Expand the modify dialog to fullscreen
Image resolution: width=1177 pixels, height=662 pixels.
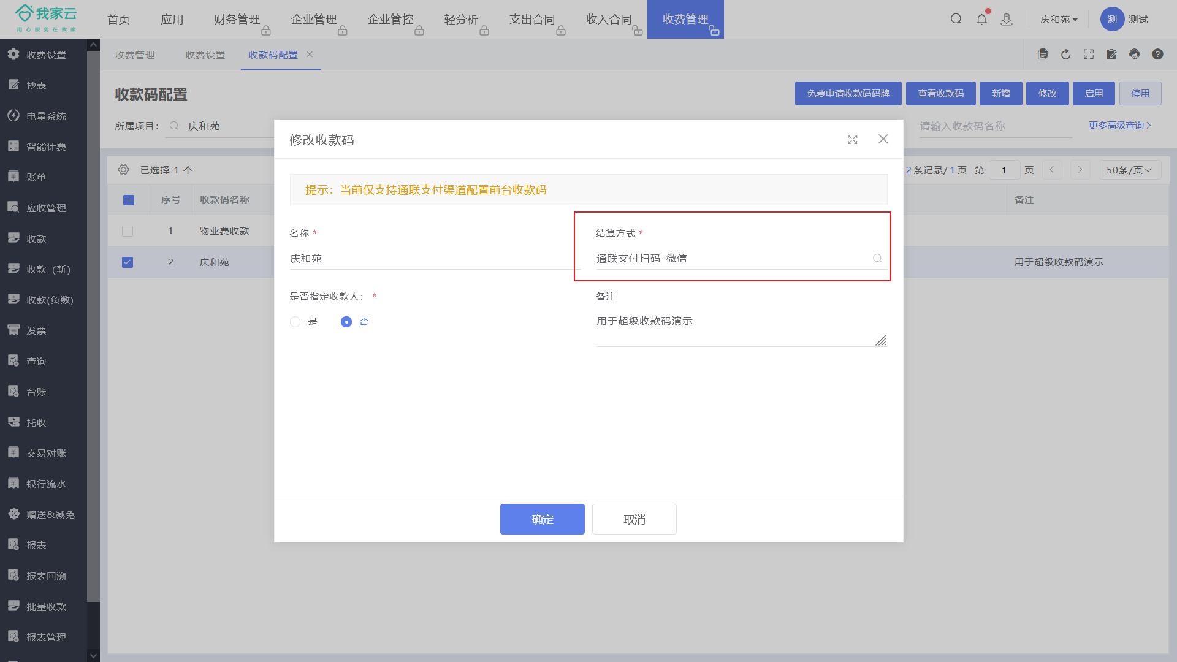point(852,140)
